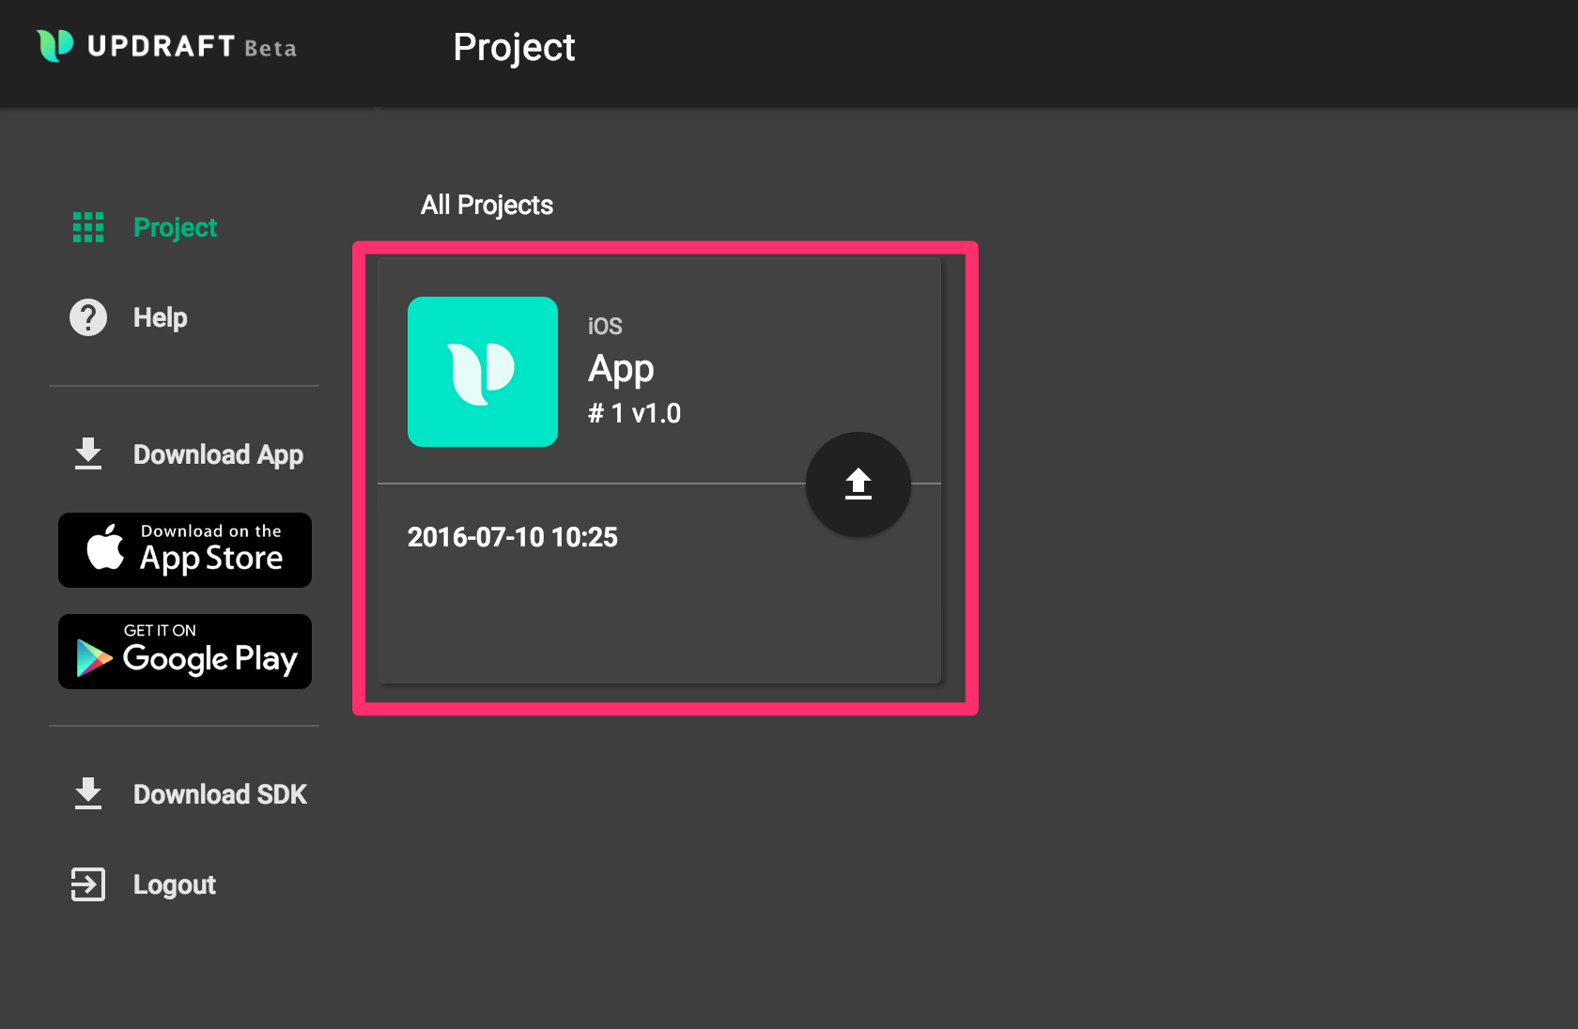Open the Help sidebar entry
Image resolution: width=1578 pixels, height=1029 pixels.
tap(159, 317)
